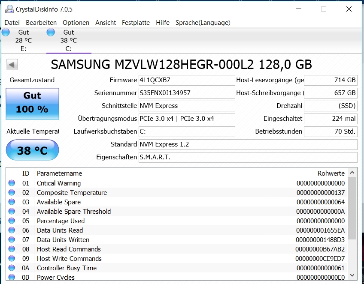Screen dimensions: 364x284
Task: Open the Optionen menu
Action: coord(76,23)
